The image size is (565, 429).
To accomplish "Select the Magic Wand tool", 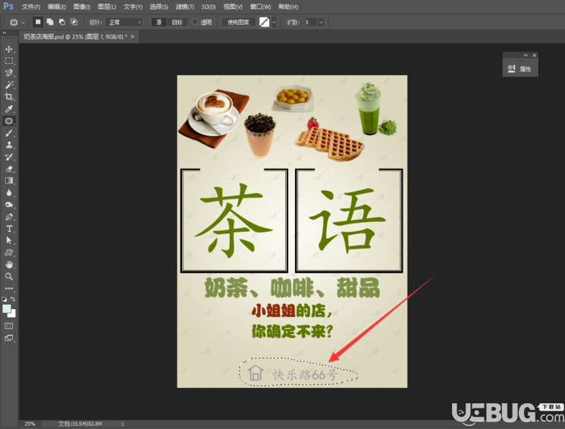I will pos(9,85).
